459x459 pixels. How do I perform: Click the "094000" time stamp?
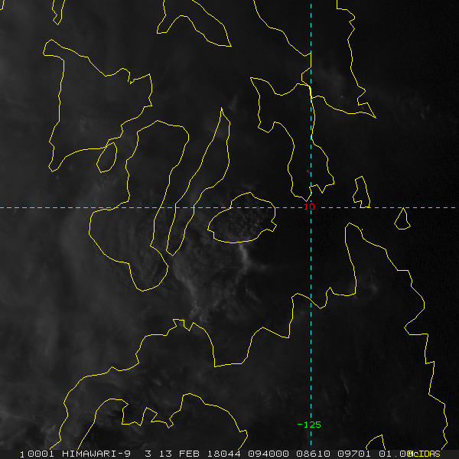[268, 454]
